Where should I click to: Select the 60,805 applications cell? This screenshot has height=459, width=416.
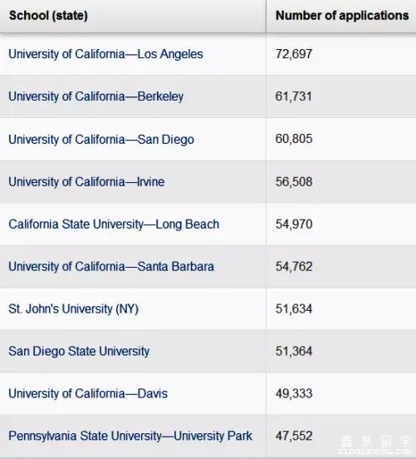pos(341,139)
